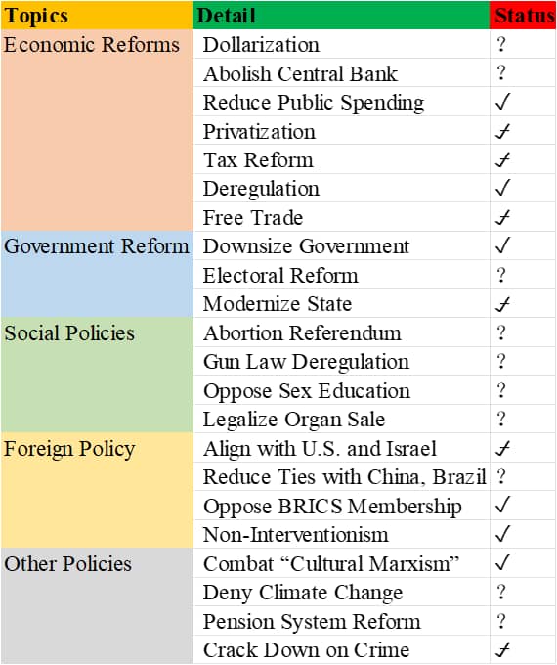Click the Align with U.S. and Israel cell
Screen dimensions: 557x665
(x=341, y=448)
